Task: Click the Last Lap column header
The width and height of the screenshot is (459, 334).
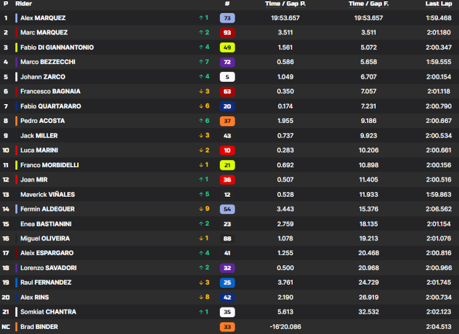Action: (438, 4)
